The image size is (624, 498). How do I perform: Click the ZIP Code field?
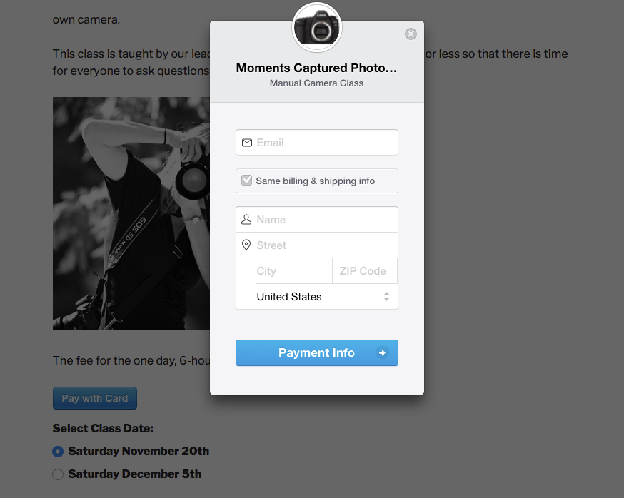point(364,271)
